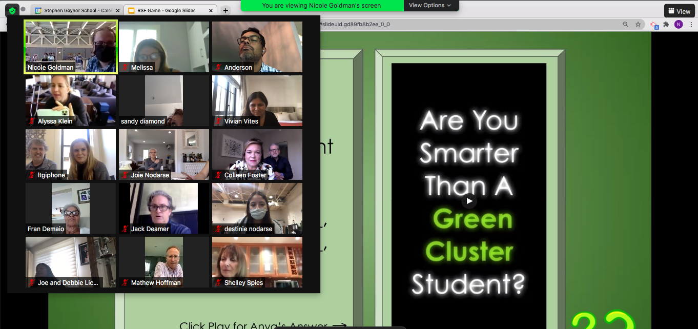Click the "sandy diamond" name label

[143, 121]
